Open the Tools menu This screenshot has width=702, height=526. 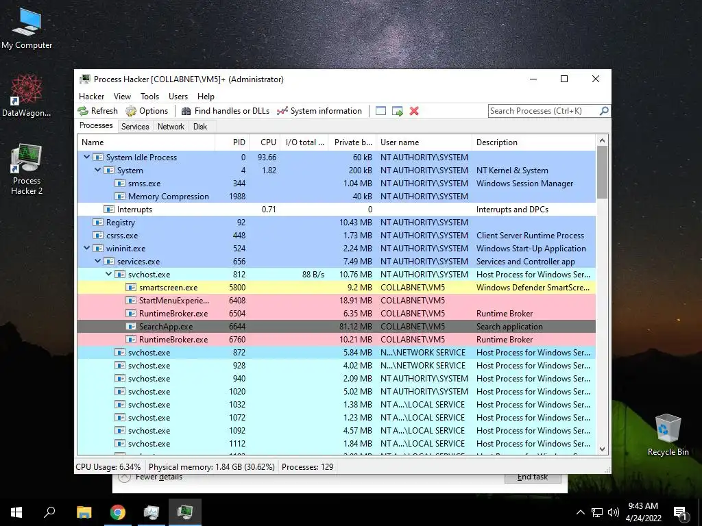pos(149,96)
